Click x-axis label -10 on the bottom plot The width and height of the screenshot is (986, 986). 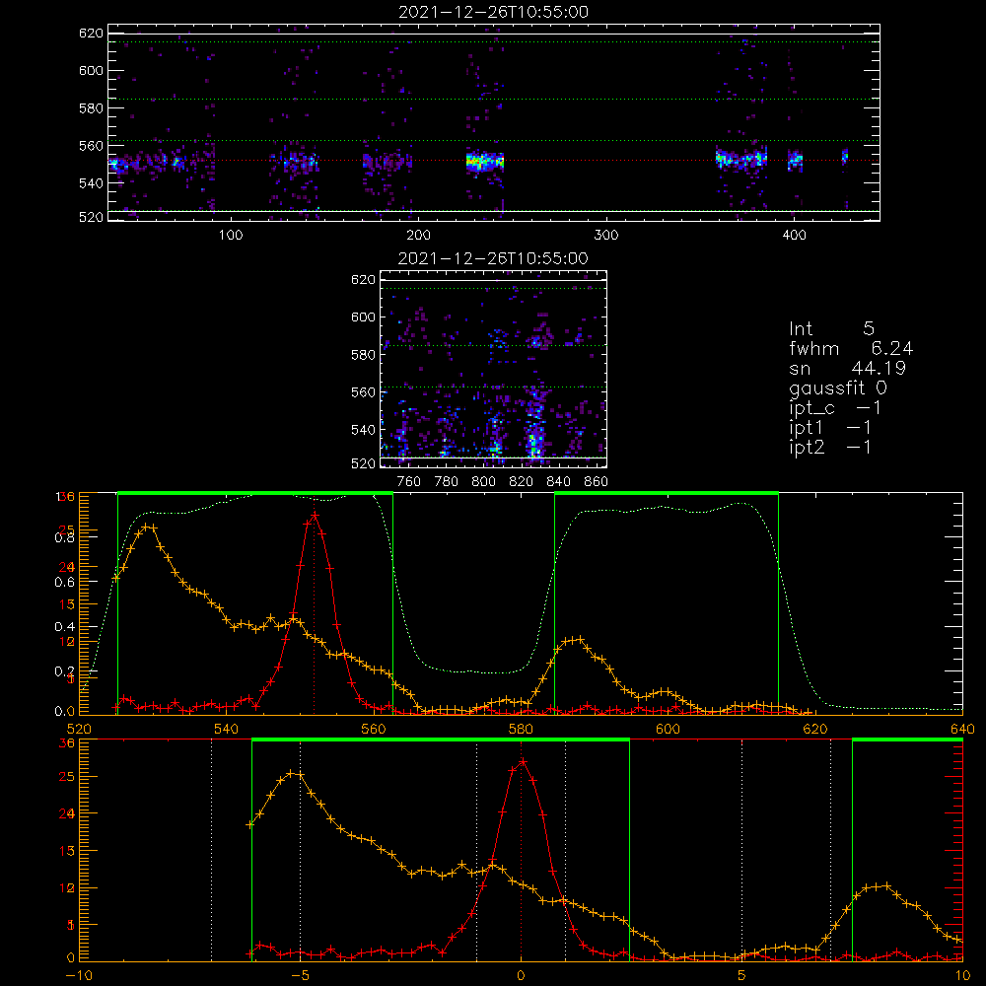click(x=79, y=976)
